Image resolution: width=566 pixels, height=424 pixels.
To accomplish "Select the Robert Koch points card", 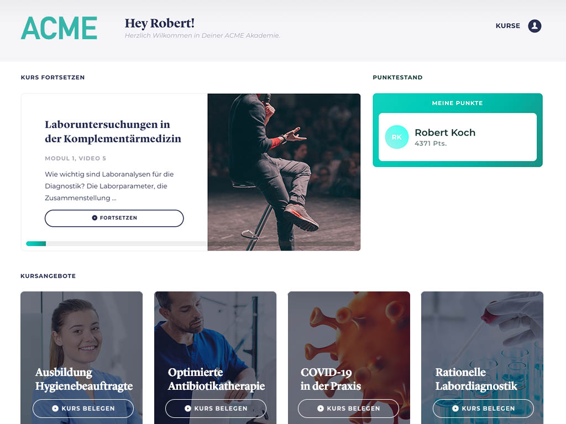I will 458,137.
